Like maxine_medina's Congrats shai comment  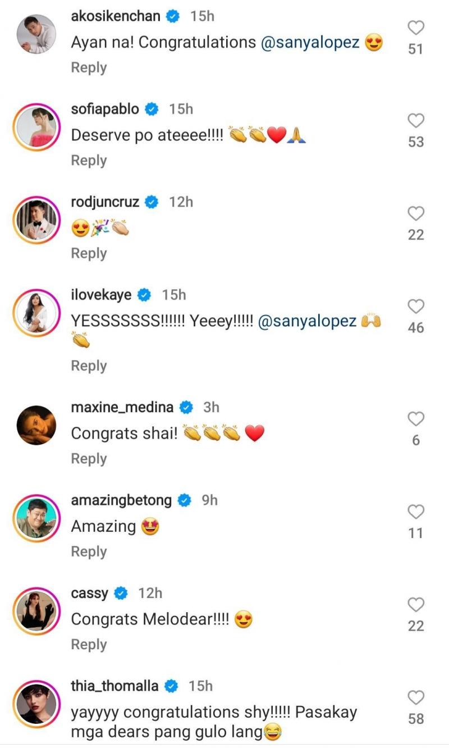416,419
